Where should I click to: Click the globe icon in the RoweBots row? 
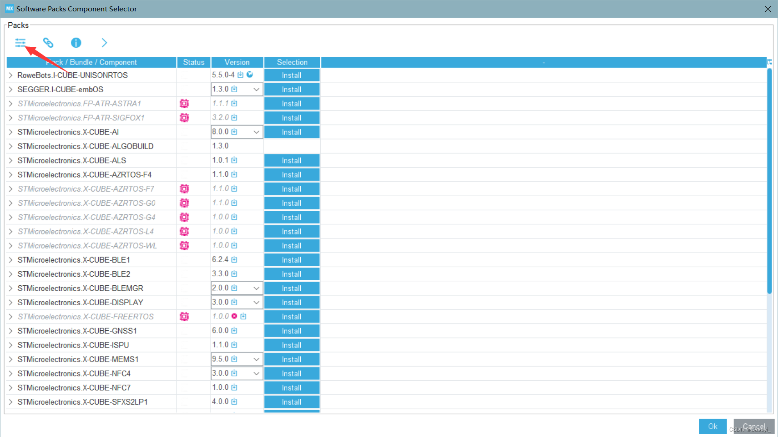pos(250,74)
